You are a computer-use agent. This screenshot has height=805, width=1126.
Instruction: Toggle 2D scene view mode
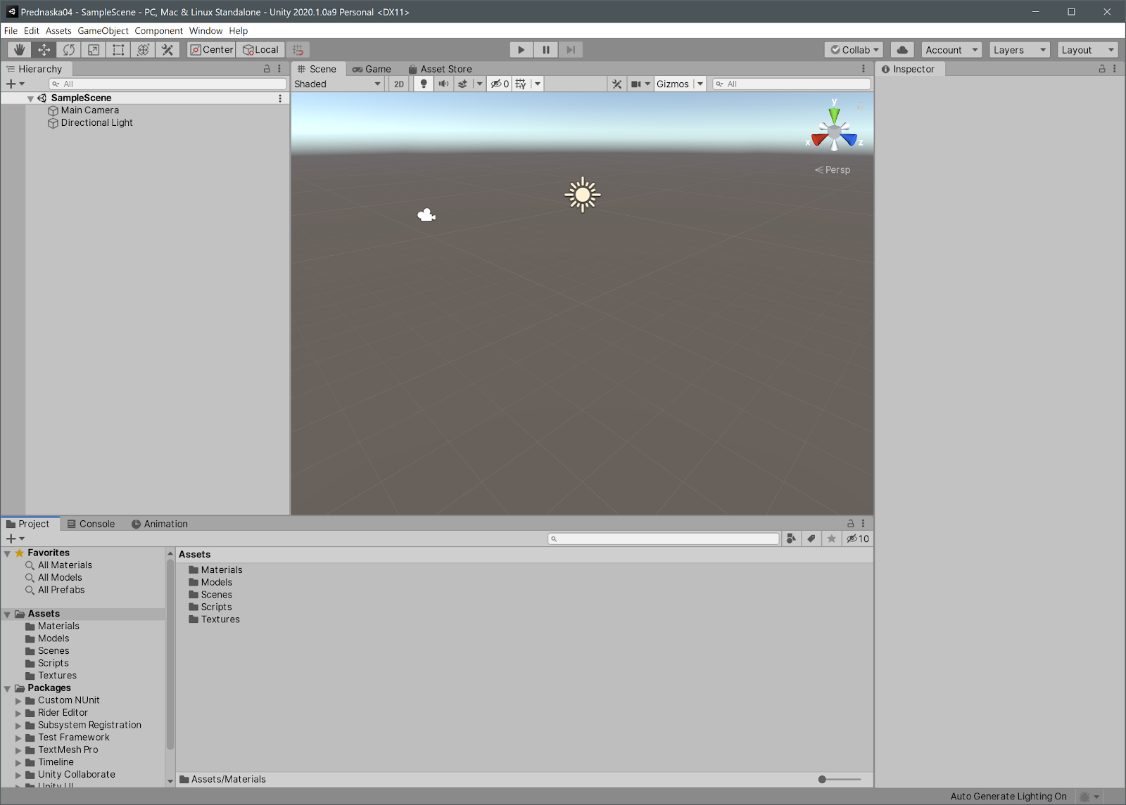point(399,84)
